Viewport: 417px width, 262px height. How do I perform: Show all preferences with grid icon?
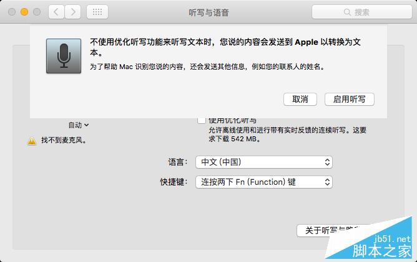click(x=97, y=12)
